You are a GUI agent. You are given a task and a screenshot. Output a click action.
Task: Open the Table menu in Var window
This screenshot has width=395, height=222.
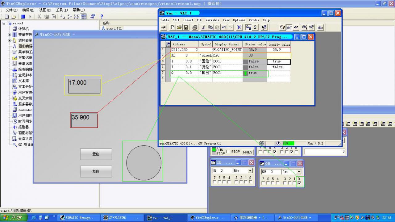(x=164, y=20)
